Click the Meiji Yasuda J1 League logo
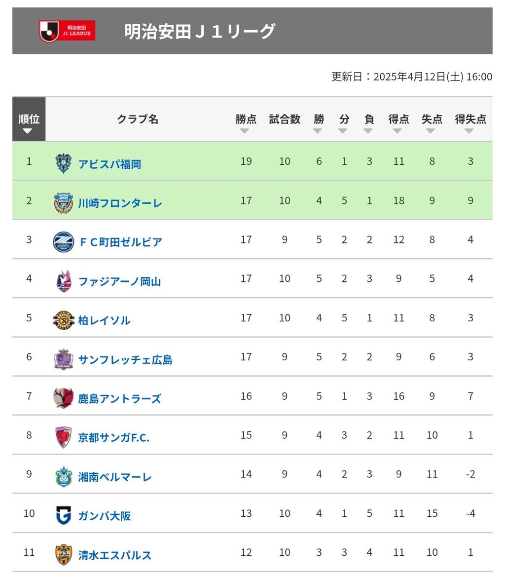 tap(67, 31)
